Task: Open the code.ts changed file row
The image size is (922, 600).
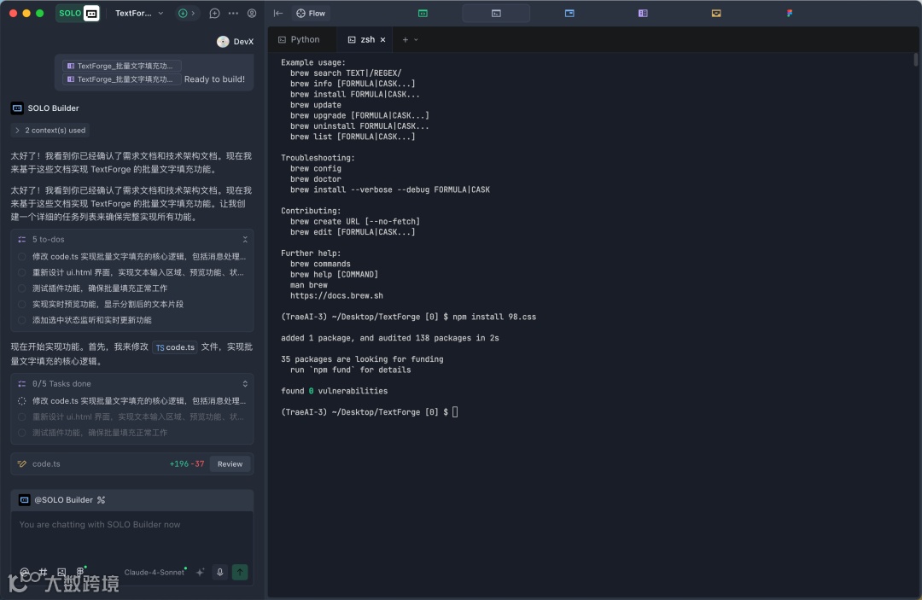Action: [131, 463]
